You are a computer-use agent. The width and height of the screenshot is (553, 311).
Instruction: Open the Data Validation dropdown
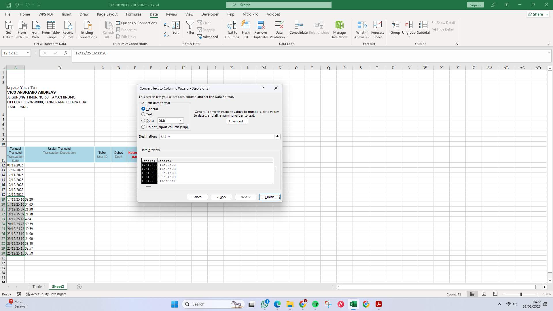click(279, 30)
